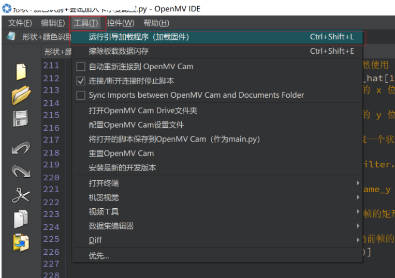Open the 帮助(H) menu
This screenshot has width=395, height=278.
point(156,23)
